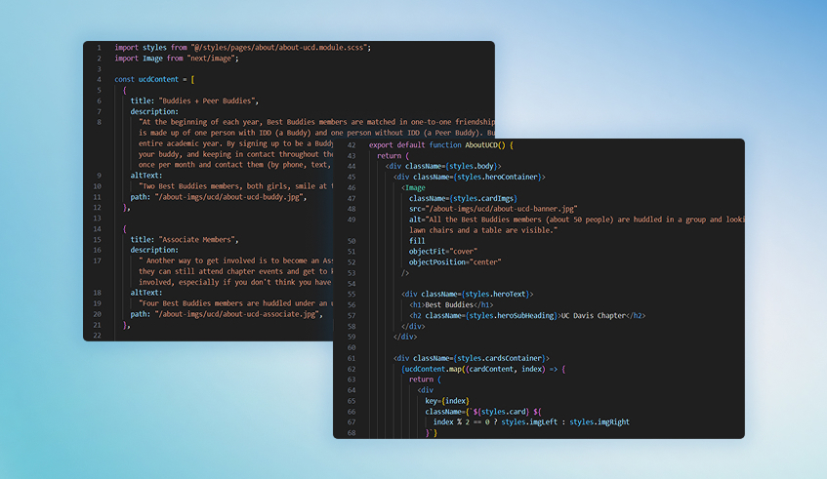
Task: Click the "index % 2 == 0 ? styles.imgLeft" line
Action: [531, 422]
